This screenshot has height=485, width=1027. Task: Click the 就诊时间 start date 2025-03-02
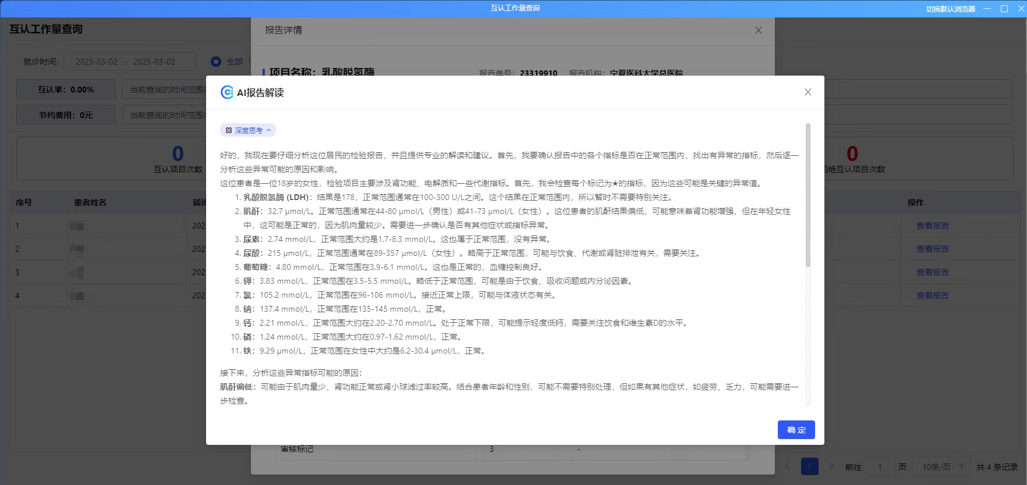pyautogui.click(x=97, y=62)
